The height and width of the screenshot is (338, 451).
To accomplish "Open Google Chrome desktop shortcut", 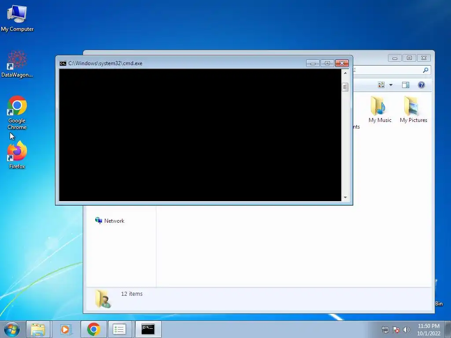I will tap(17, 113).
